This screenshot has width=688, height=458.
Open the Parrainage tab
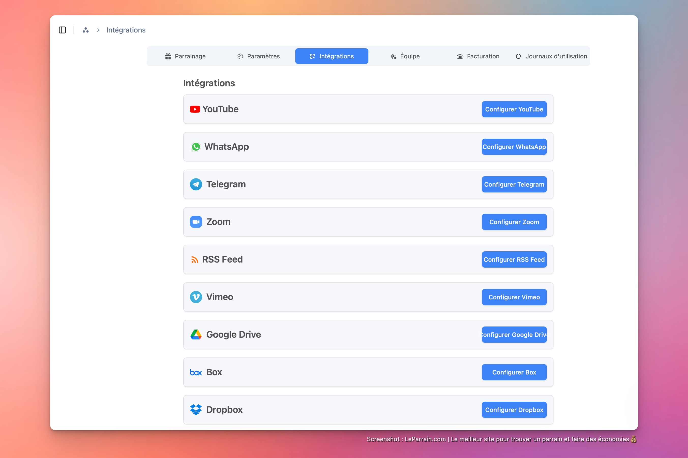[185, 56]
